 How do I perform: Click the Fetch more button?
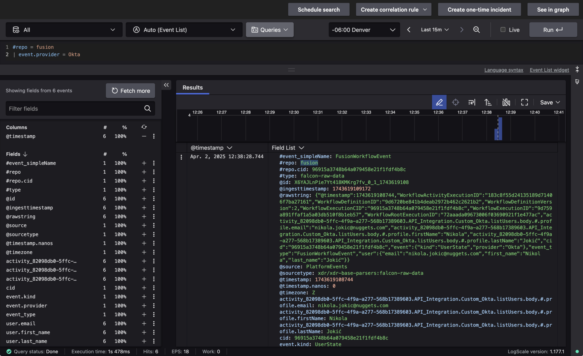tap(130, 90)
